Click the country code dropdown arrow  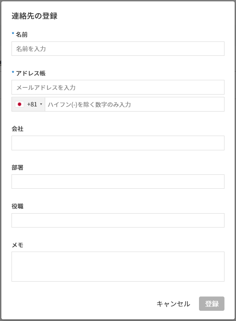[x=41, y=104]
